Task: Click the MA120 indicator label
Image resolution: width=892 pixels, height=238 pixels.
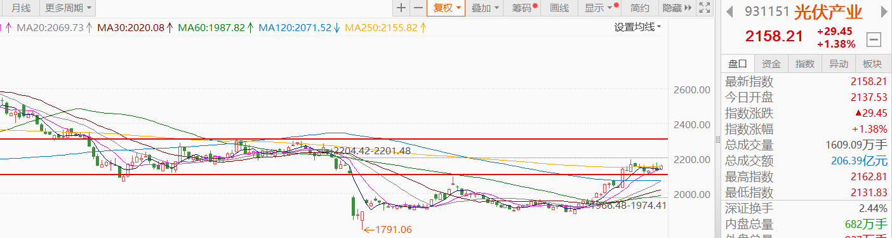Action: tap(295, 27)
